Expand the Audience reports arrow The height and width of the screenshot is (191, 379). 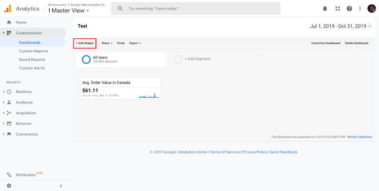(4, 102)
